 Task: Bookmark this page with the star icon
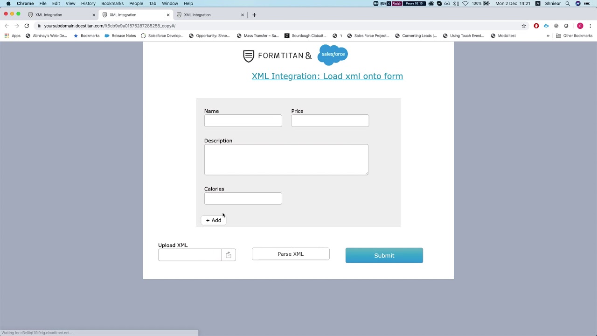coord(524,26)
